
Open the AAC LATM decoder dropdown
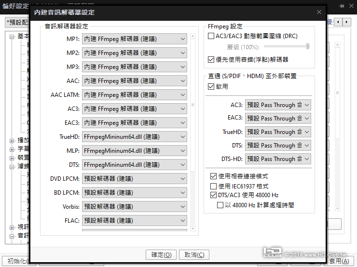click(134, 95)
